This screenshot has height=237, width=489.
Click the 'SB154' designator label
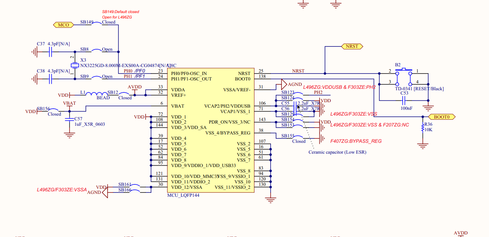pyautogui.click(x=288, y=120)
